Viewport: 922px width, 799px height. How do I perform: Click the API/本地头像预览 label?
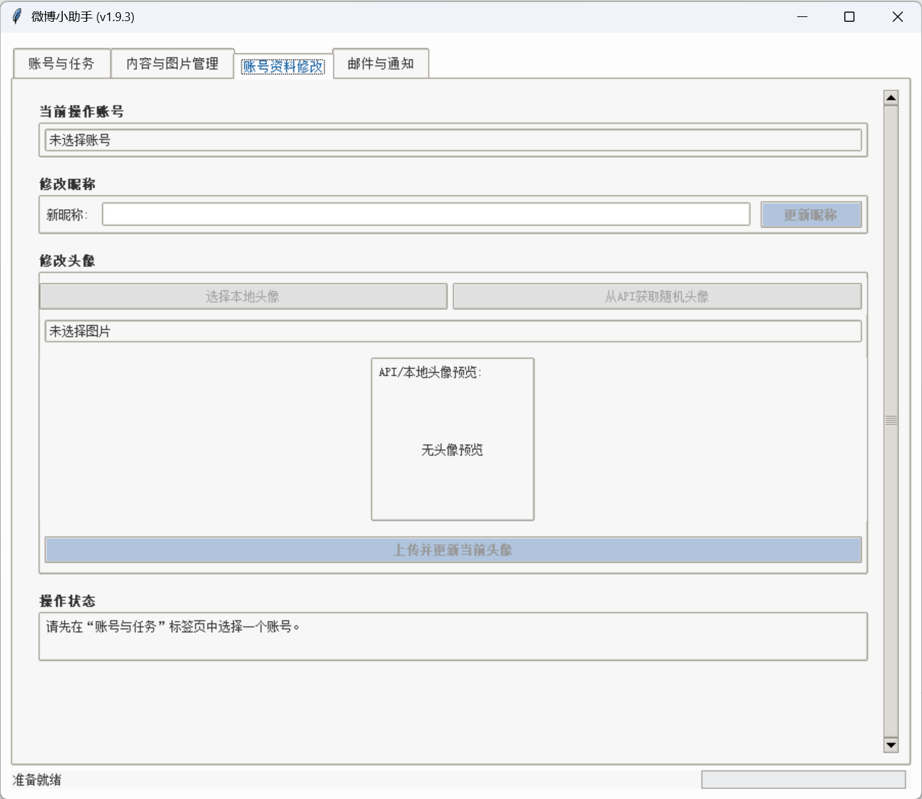(430, 372)
